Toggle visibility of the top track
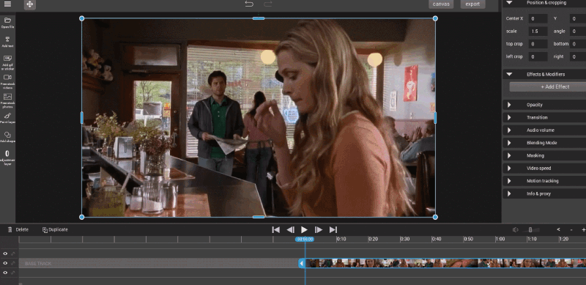 pos(5,253)
